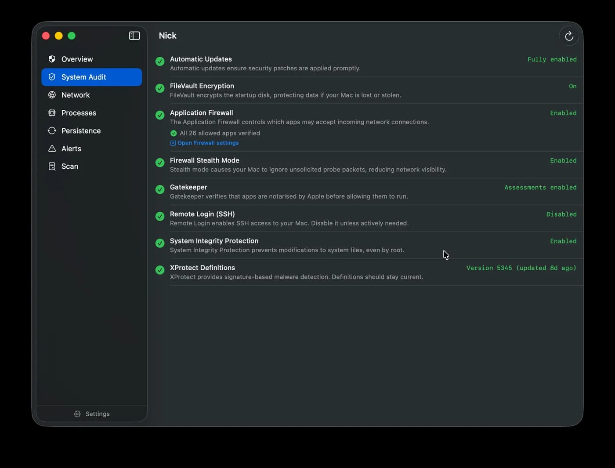This screenshot has width=615, height=468.
Task: Click the Processes chip icon
Action: click(52, 113)
